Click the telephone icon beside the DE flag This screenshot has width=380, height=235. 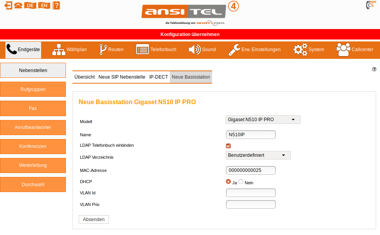click(18, 5)
